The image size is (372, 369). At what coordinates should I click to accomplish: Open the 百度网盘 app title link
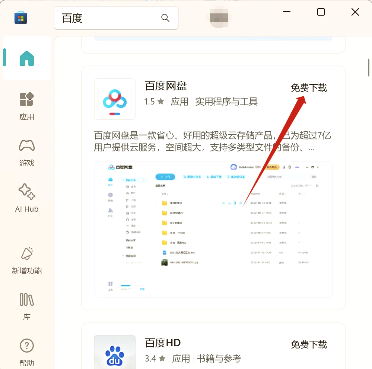[x=165, y=86]
